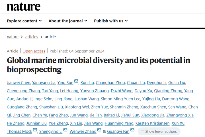
Task: Go to nature breadcrumb link
Action: 13,37
